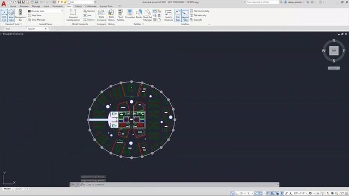Click Tile Horizontally
This screenshot has width=349, height=196.
coord(200,11)
